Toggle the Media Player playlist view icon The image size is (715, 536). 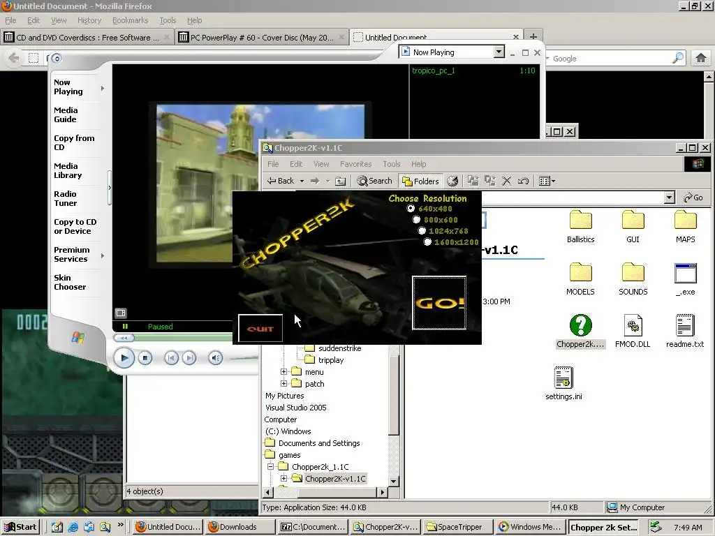tap(121, 313)
